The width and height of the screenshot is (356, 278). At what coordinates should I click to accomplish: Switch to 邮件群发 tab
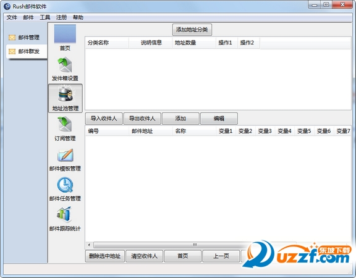click(x=27, y=51)
